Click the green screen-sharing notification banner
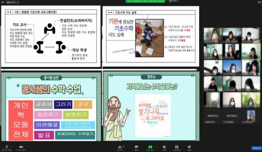The height and width of the screenshot is (152, 262). pos(145,1)
